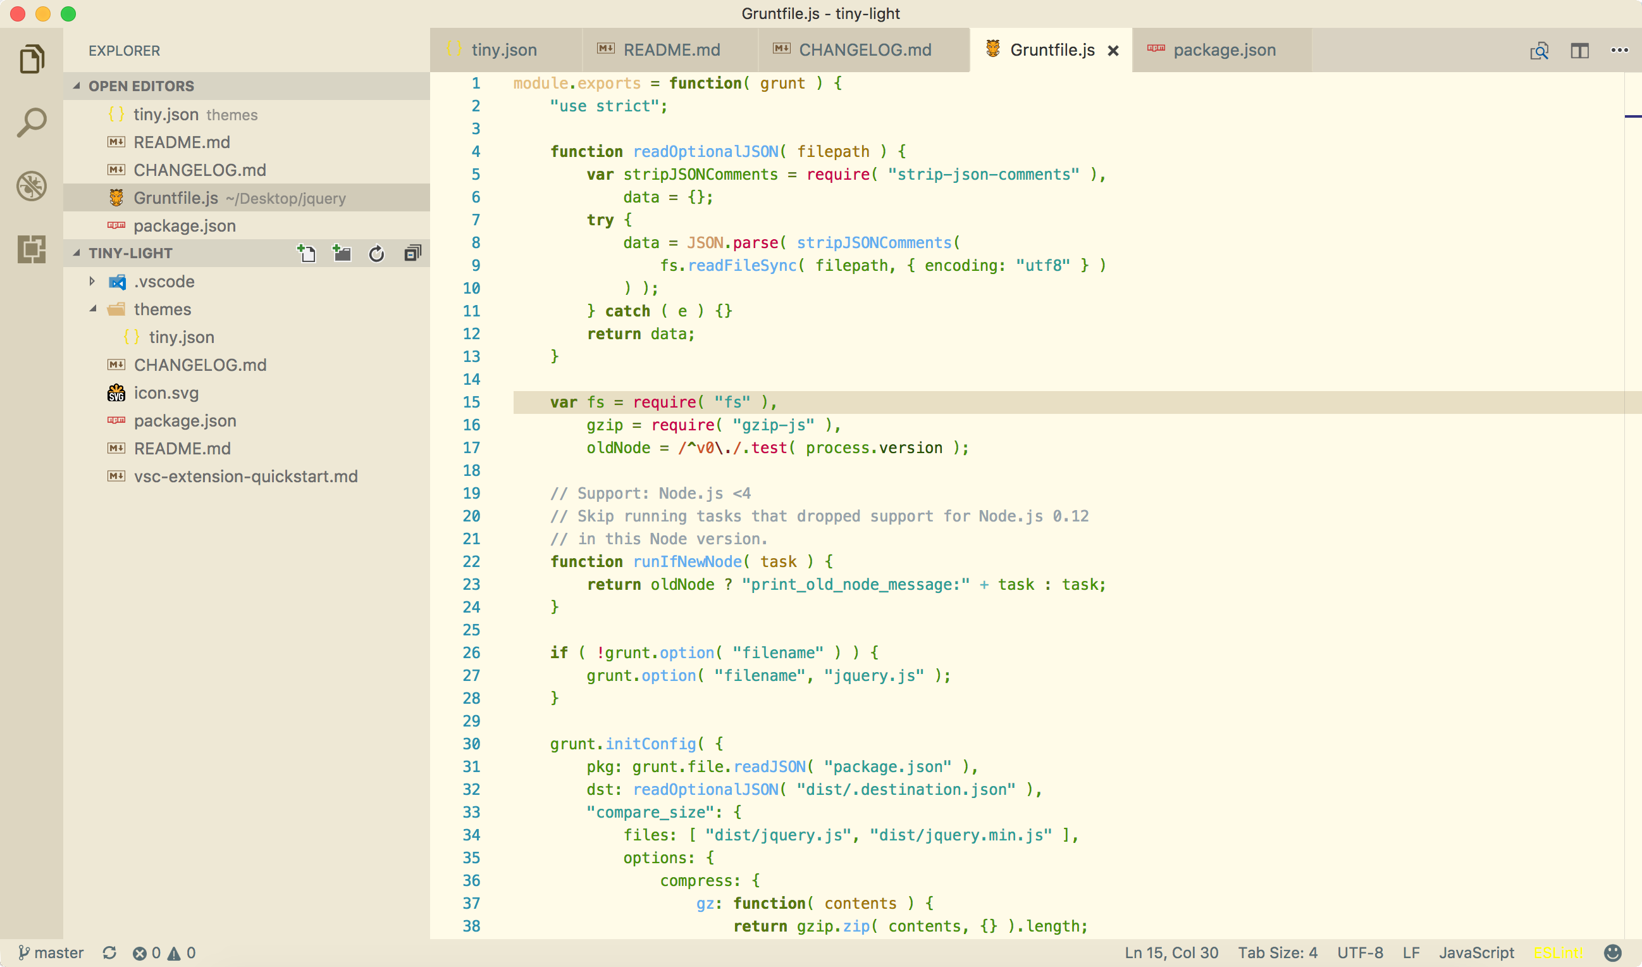Click the sync changes icon in status bar
Screen dimensions: 1642x967
pos(109,952)
